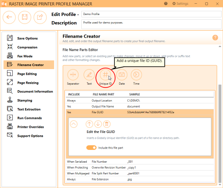Screen dimensions: 223x188
Task: Add a Time part
Action: [x=136, y=75]
